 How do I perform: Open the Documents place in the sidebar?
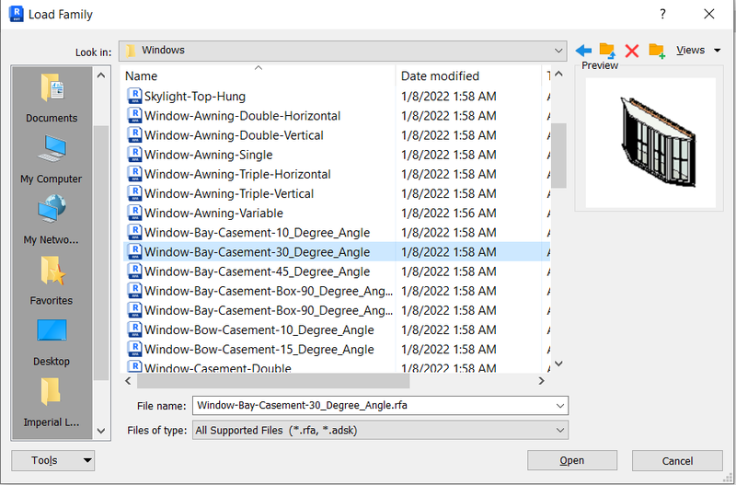click(52, 98)
